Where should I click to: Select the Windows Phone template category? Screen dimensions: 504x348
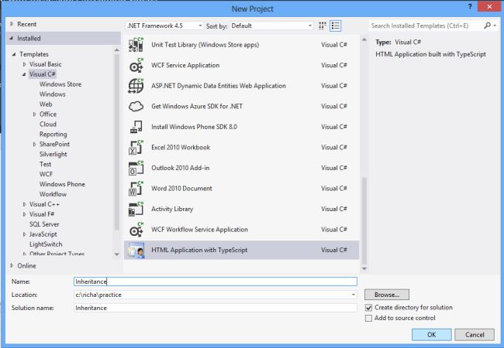[62, 184]
